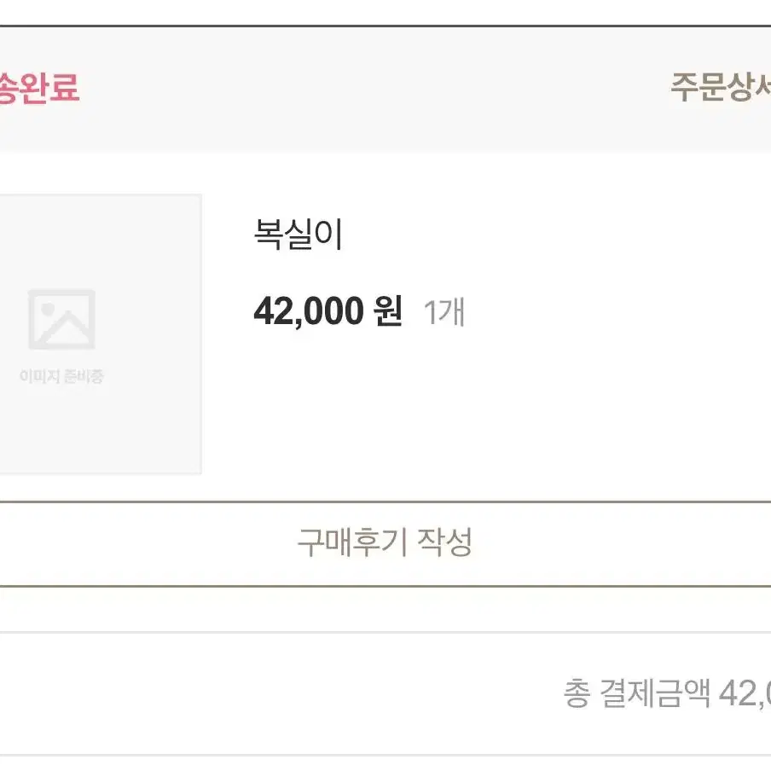Click the 배송완료 delivery status label
771x771 pixels.
point(39,88)
